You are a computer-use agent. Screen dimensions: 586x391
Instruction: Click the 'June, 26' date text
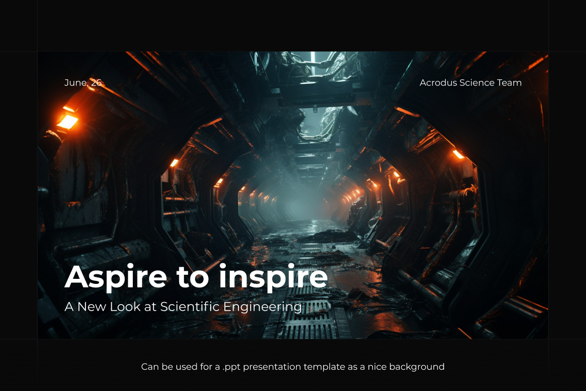click(83, 83)
